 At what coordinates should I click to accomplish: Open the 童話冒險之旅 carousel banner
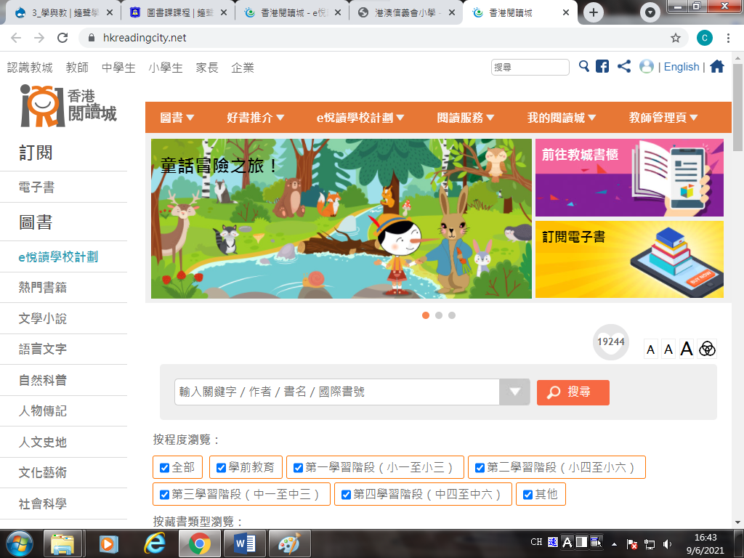(341, 218)
